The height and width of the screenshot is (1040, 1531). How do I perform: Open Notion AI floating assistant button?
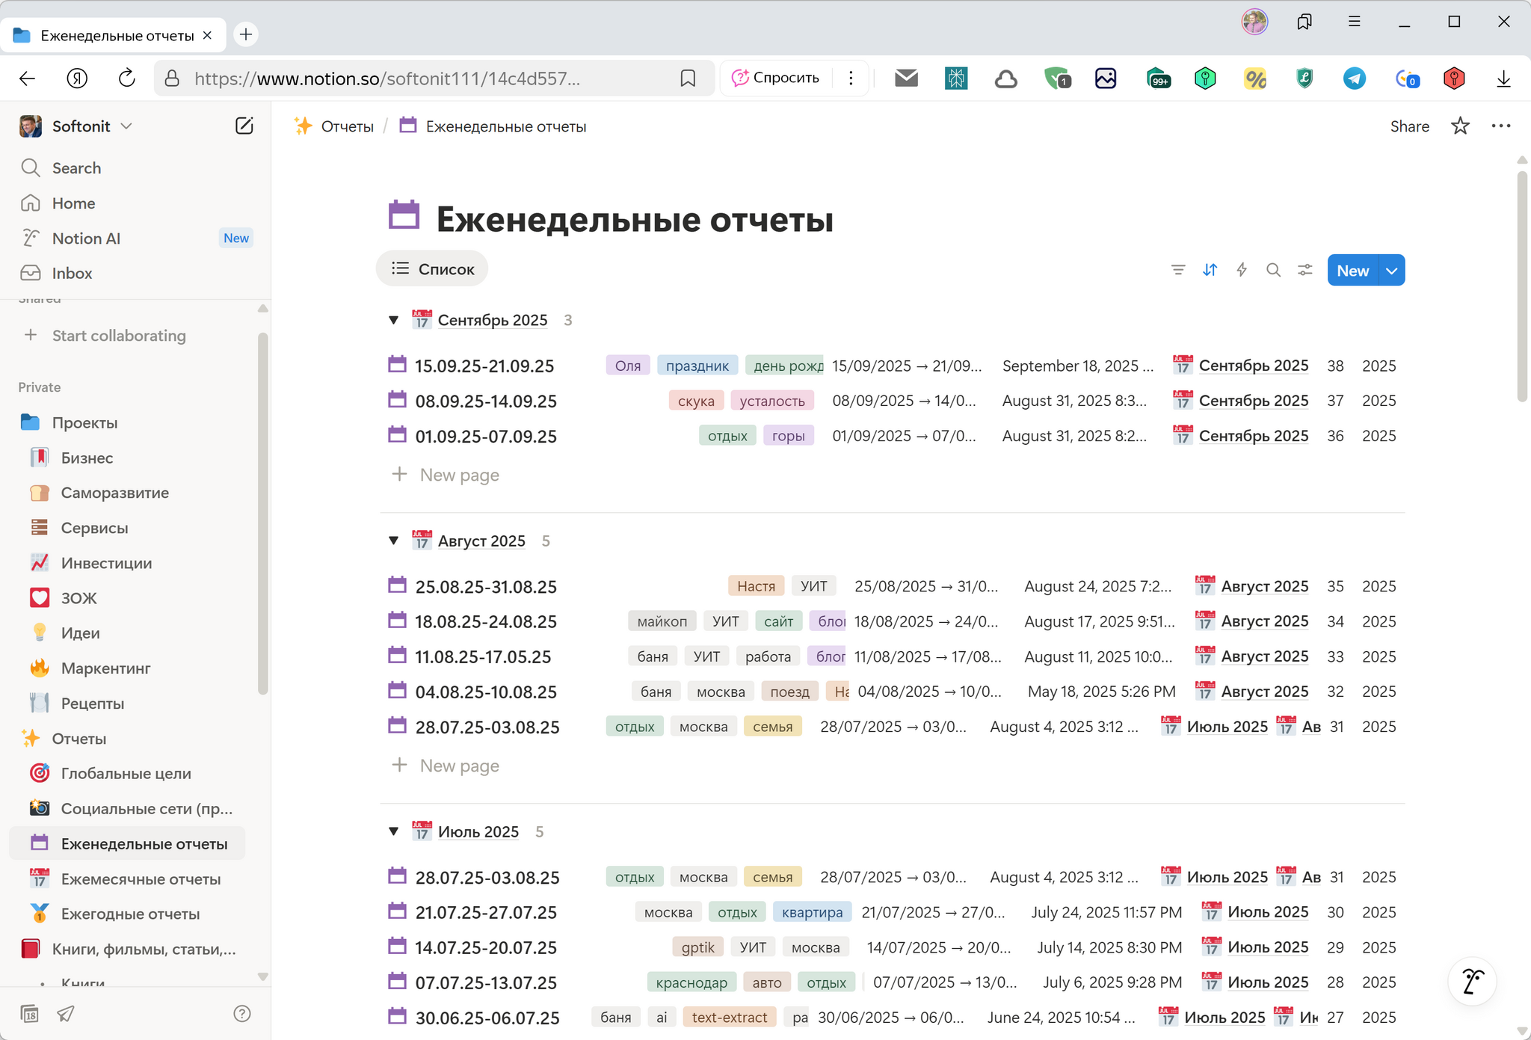pyautogui.click(x=1472, y=982)
